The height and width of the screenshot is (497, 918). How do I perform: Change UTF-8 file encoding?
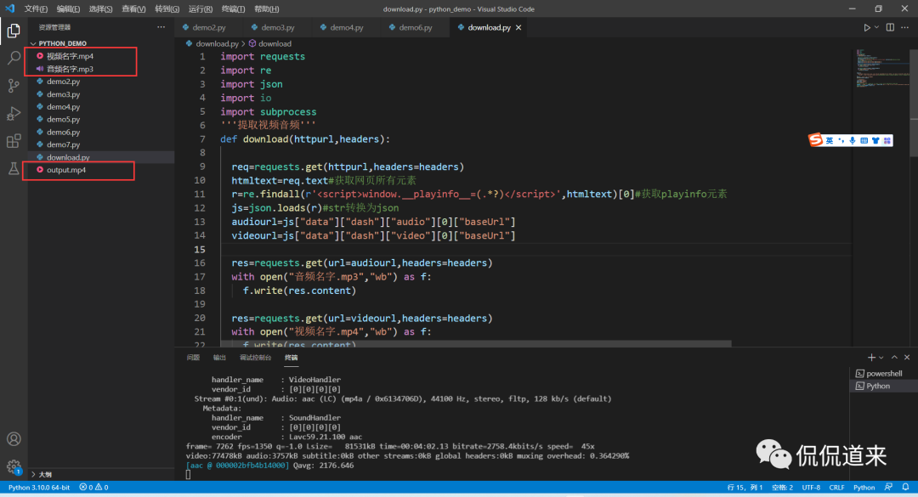811,487
